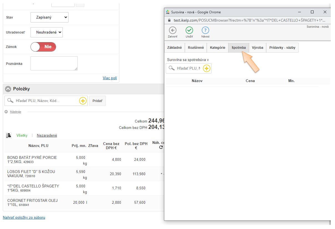Switch to the Základné tab

click(x=174, y=48)
